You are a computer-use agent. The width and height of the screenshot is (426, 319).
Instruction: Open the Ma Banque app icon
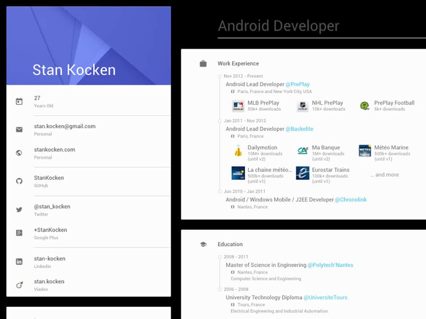coord(303,151)
